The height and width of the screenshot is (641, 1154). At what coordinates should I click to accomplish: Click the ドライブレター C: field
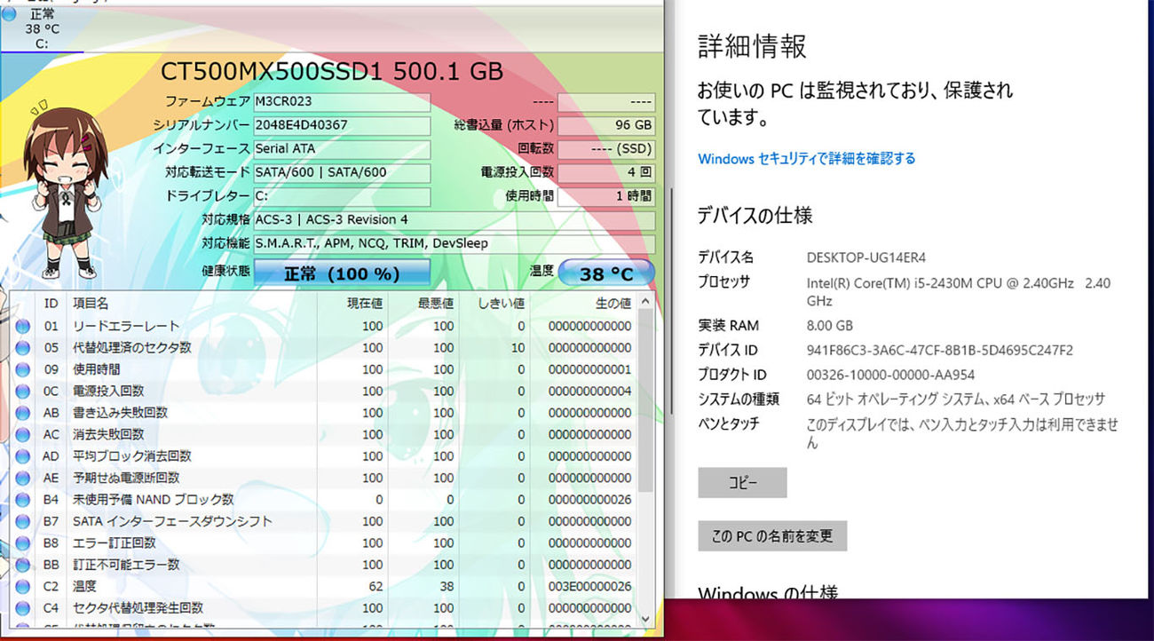pos(342,196)
